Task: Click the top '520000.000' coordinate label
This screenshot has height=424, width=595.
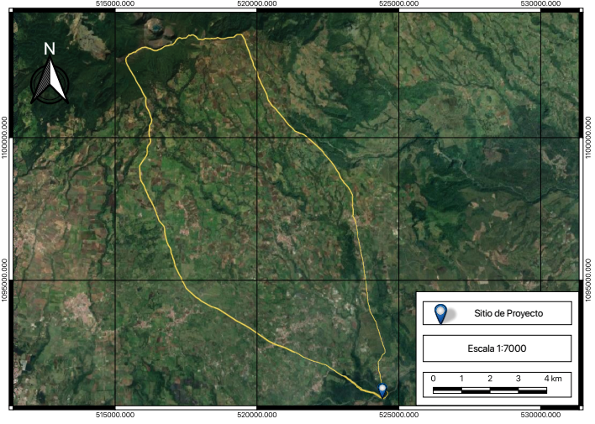Action: (257, 3)
